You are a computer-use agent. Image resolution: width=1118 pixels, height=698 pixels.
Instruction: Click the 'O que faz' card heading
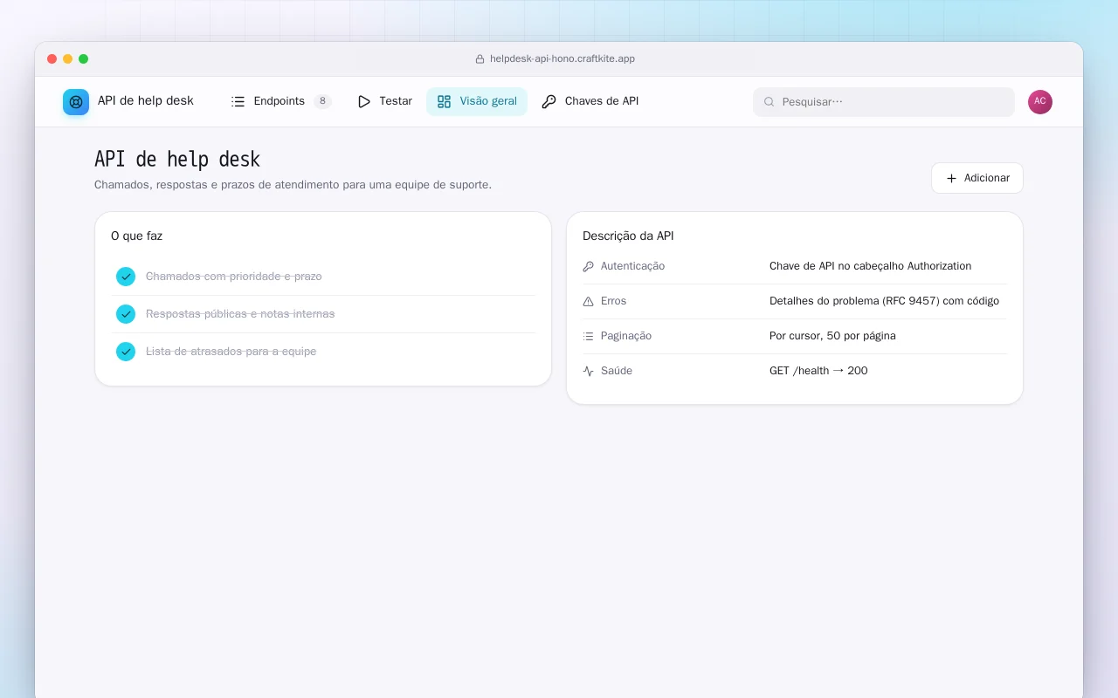136,236
